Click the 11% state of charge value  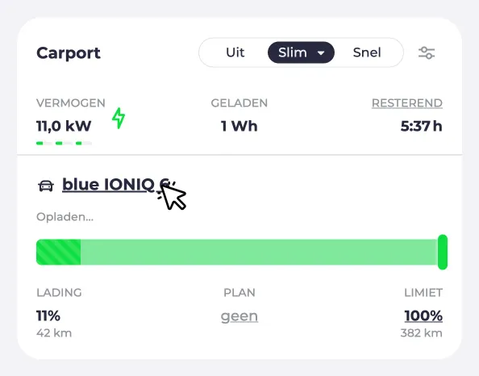[x=48, y=315]
